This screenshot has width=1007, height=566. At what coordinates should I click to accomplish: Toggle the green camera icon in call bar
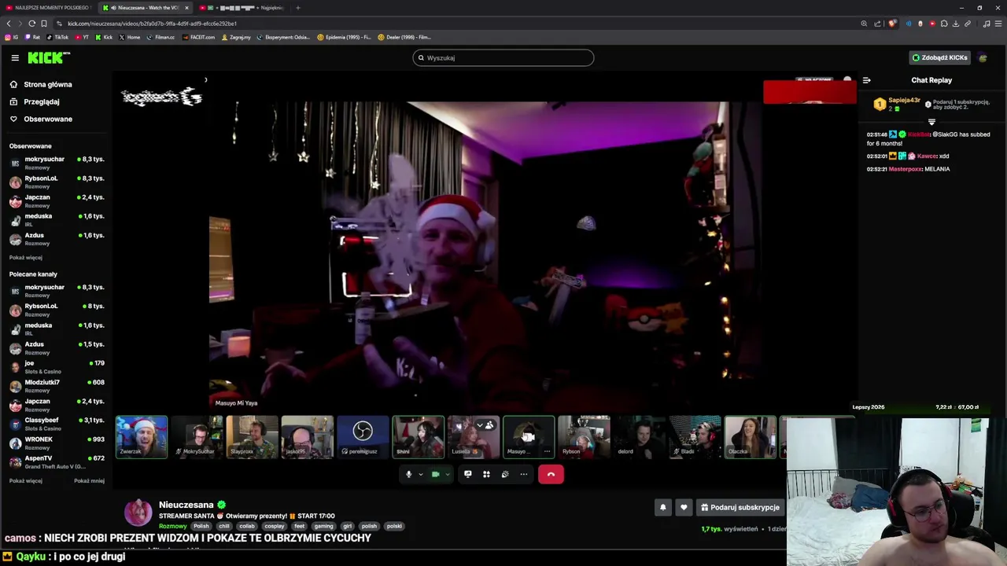435,474
